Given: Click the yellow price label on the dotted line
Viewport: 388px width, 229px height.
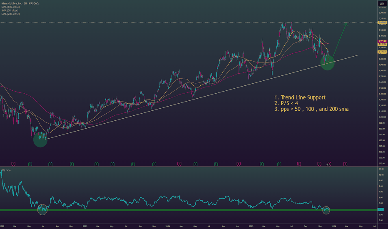Looking at the screenshot, I should [382, 22].
